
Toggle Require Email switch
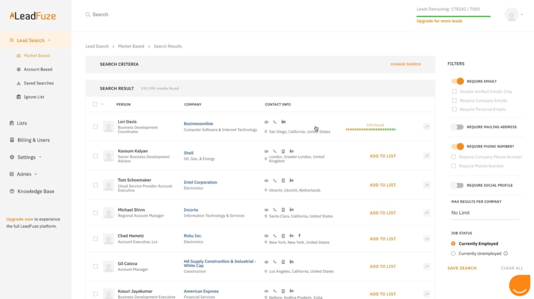coord(458,81)
